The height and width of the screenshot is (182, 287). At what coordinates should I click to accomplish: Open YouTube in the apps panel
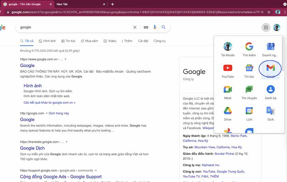click(x=228, y=71)
